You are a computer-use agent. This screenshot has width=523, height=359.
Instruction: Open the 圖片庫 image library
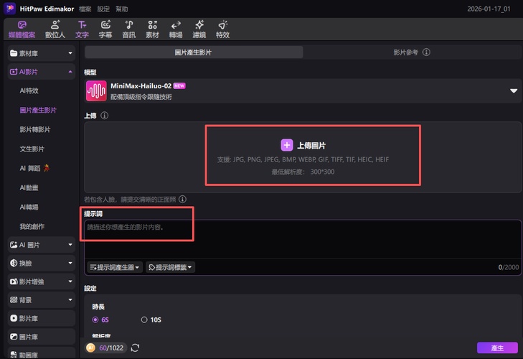pos(42,337)
